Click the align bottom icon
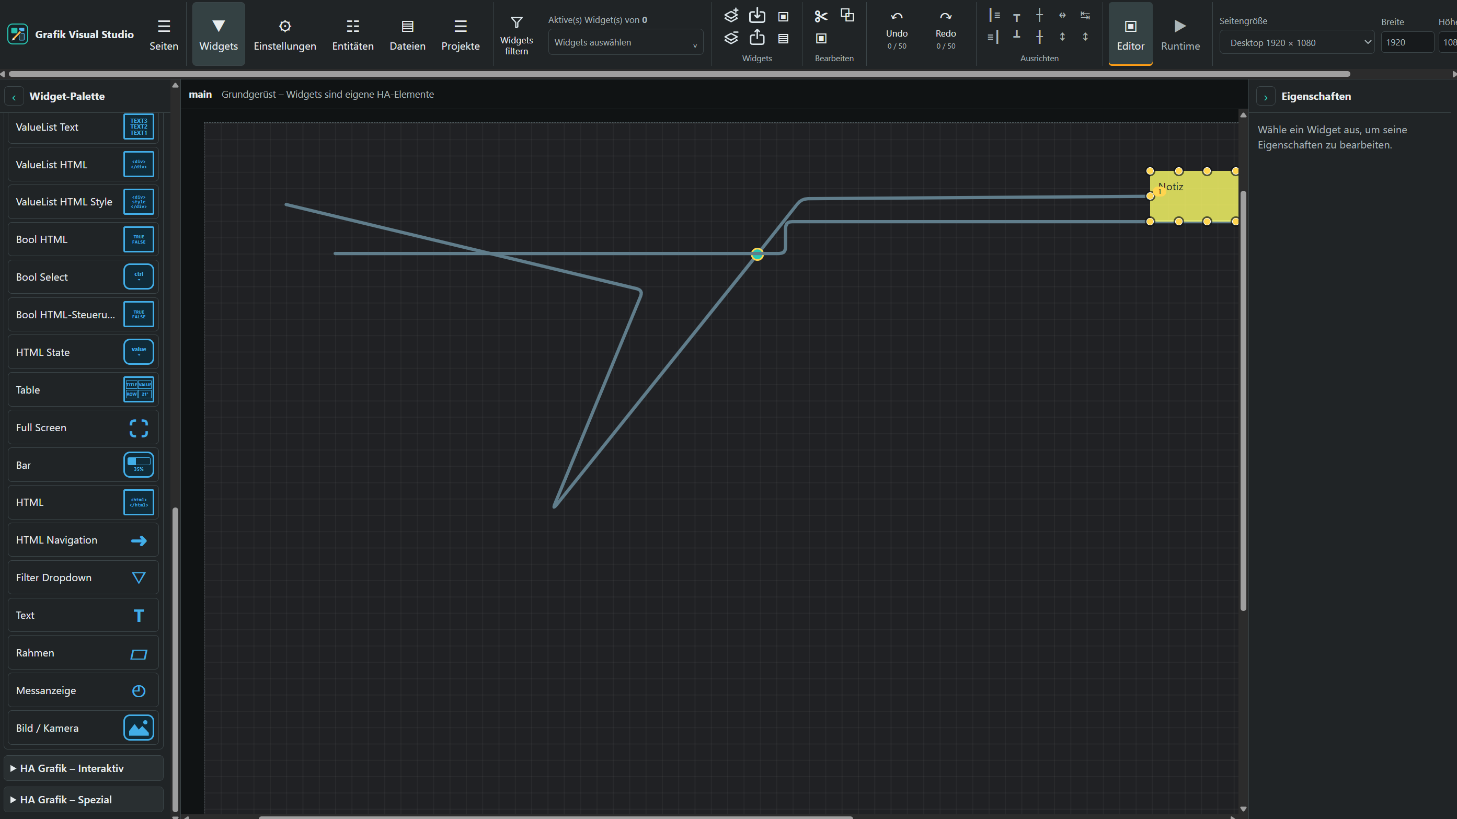This screenshot has height=819, width=1457. point(1016,35)
